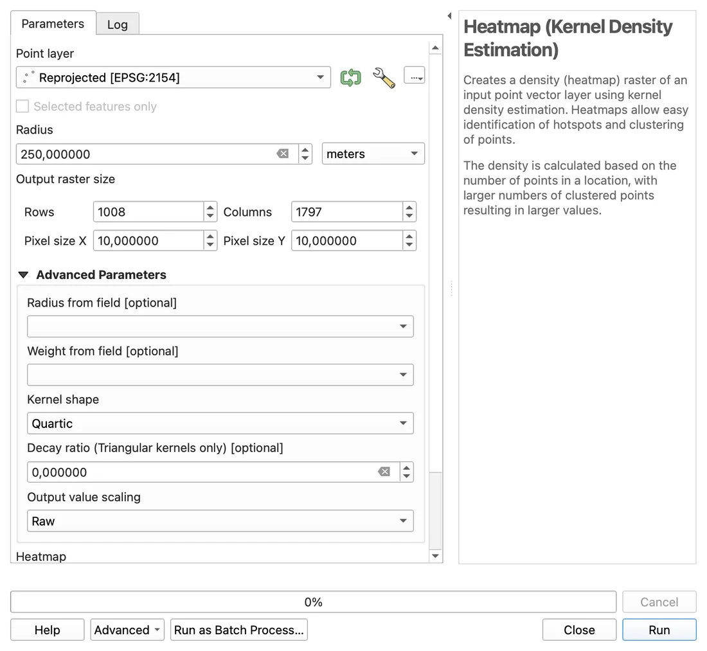Click the Heatmap output label

tap(41, 557)
